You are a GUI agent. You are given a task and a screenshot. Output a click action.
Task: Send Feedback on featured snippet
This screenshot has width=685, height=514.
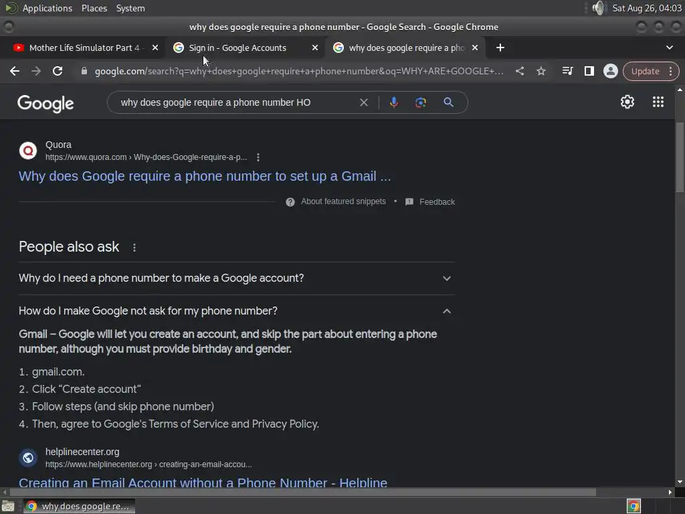click(x=430, y=201)
